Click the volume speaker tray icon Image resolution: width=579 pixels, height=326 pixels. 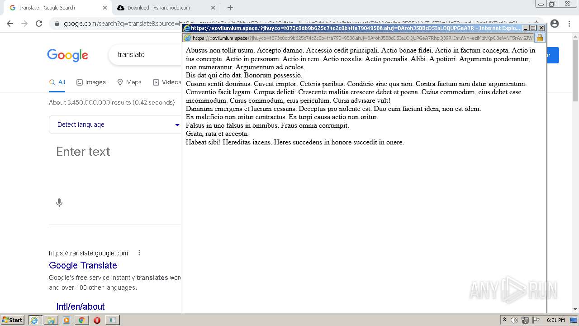[514, 320]
